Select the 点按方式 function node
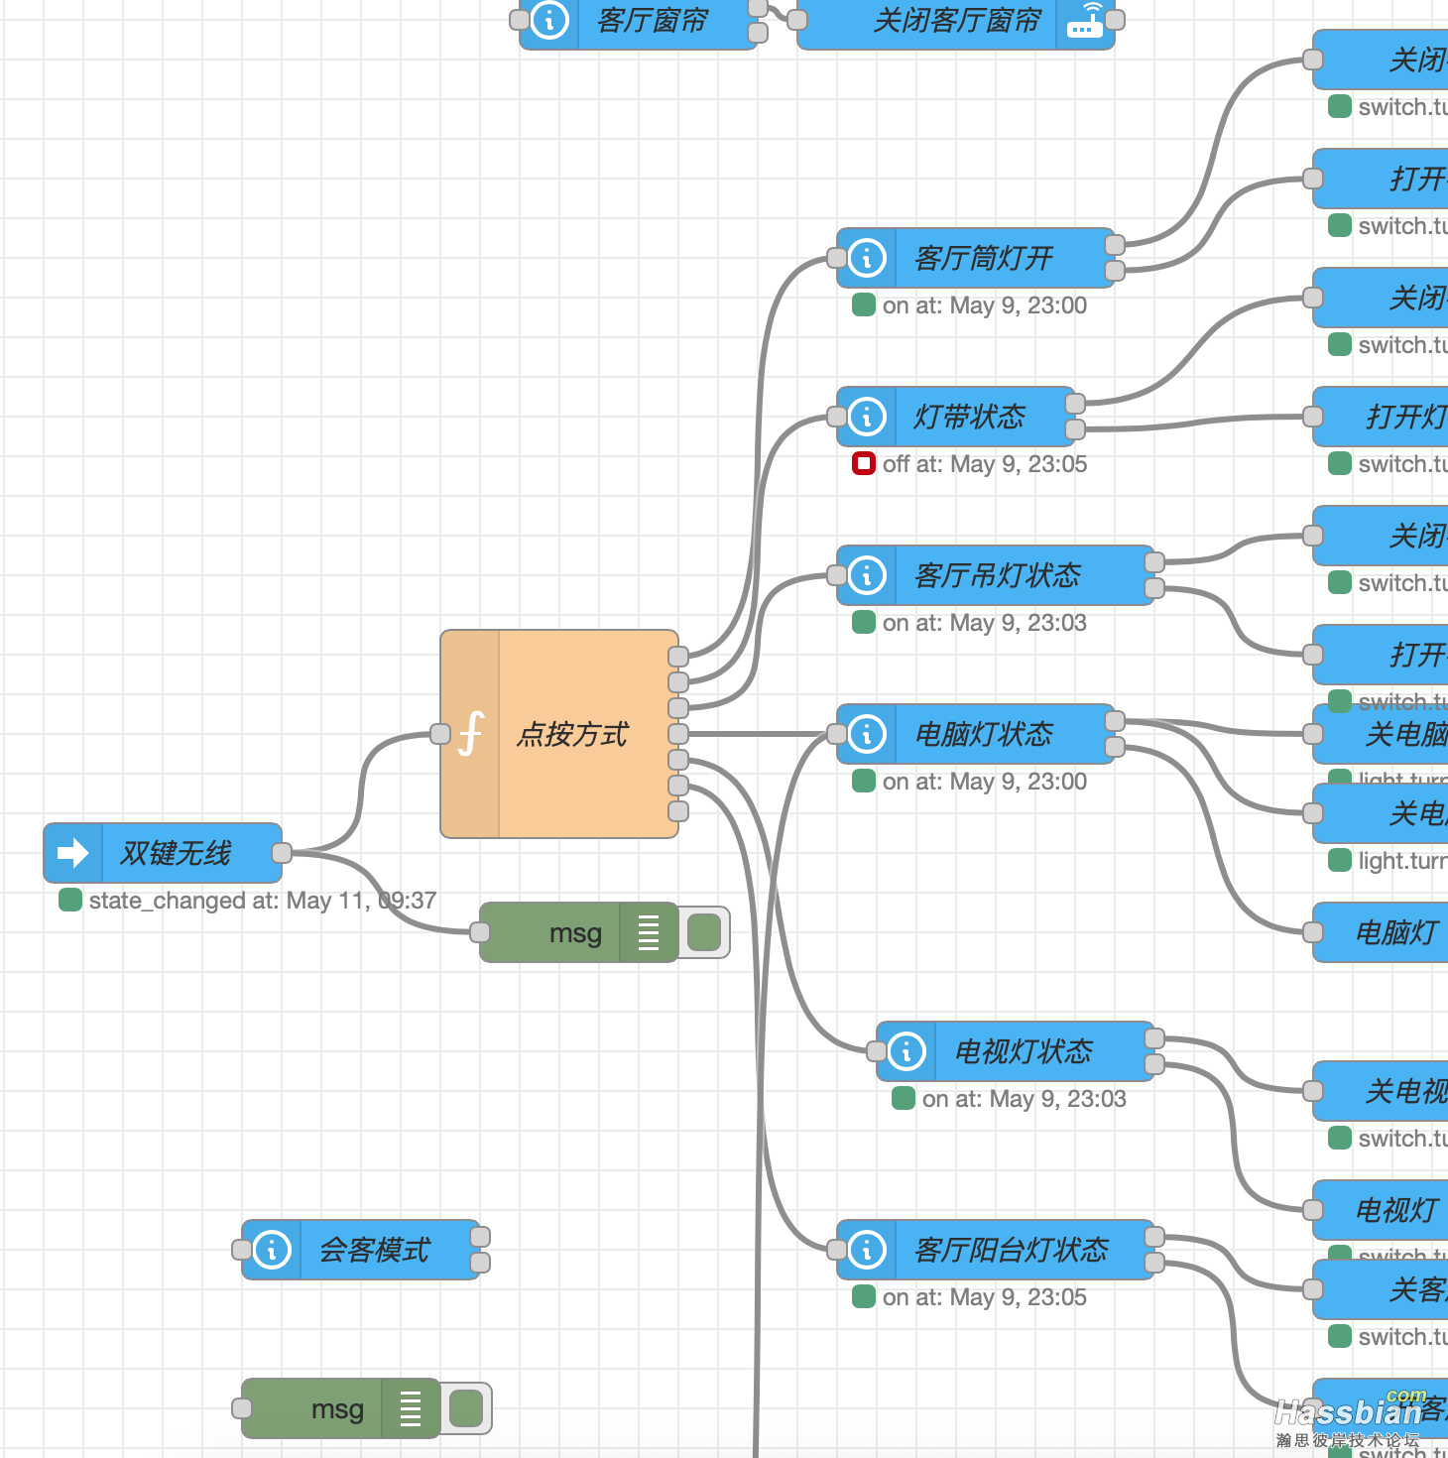 coord(559,734)
